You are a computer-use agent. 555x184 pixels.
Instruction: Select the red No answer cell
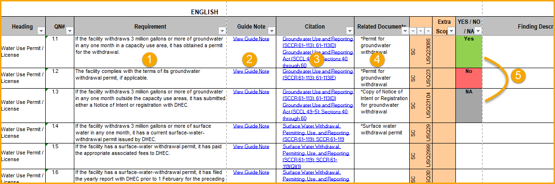pos(469,78)
